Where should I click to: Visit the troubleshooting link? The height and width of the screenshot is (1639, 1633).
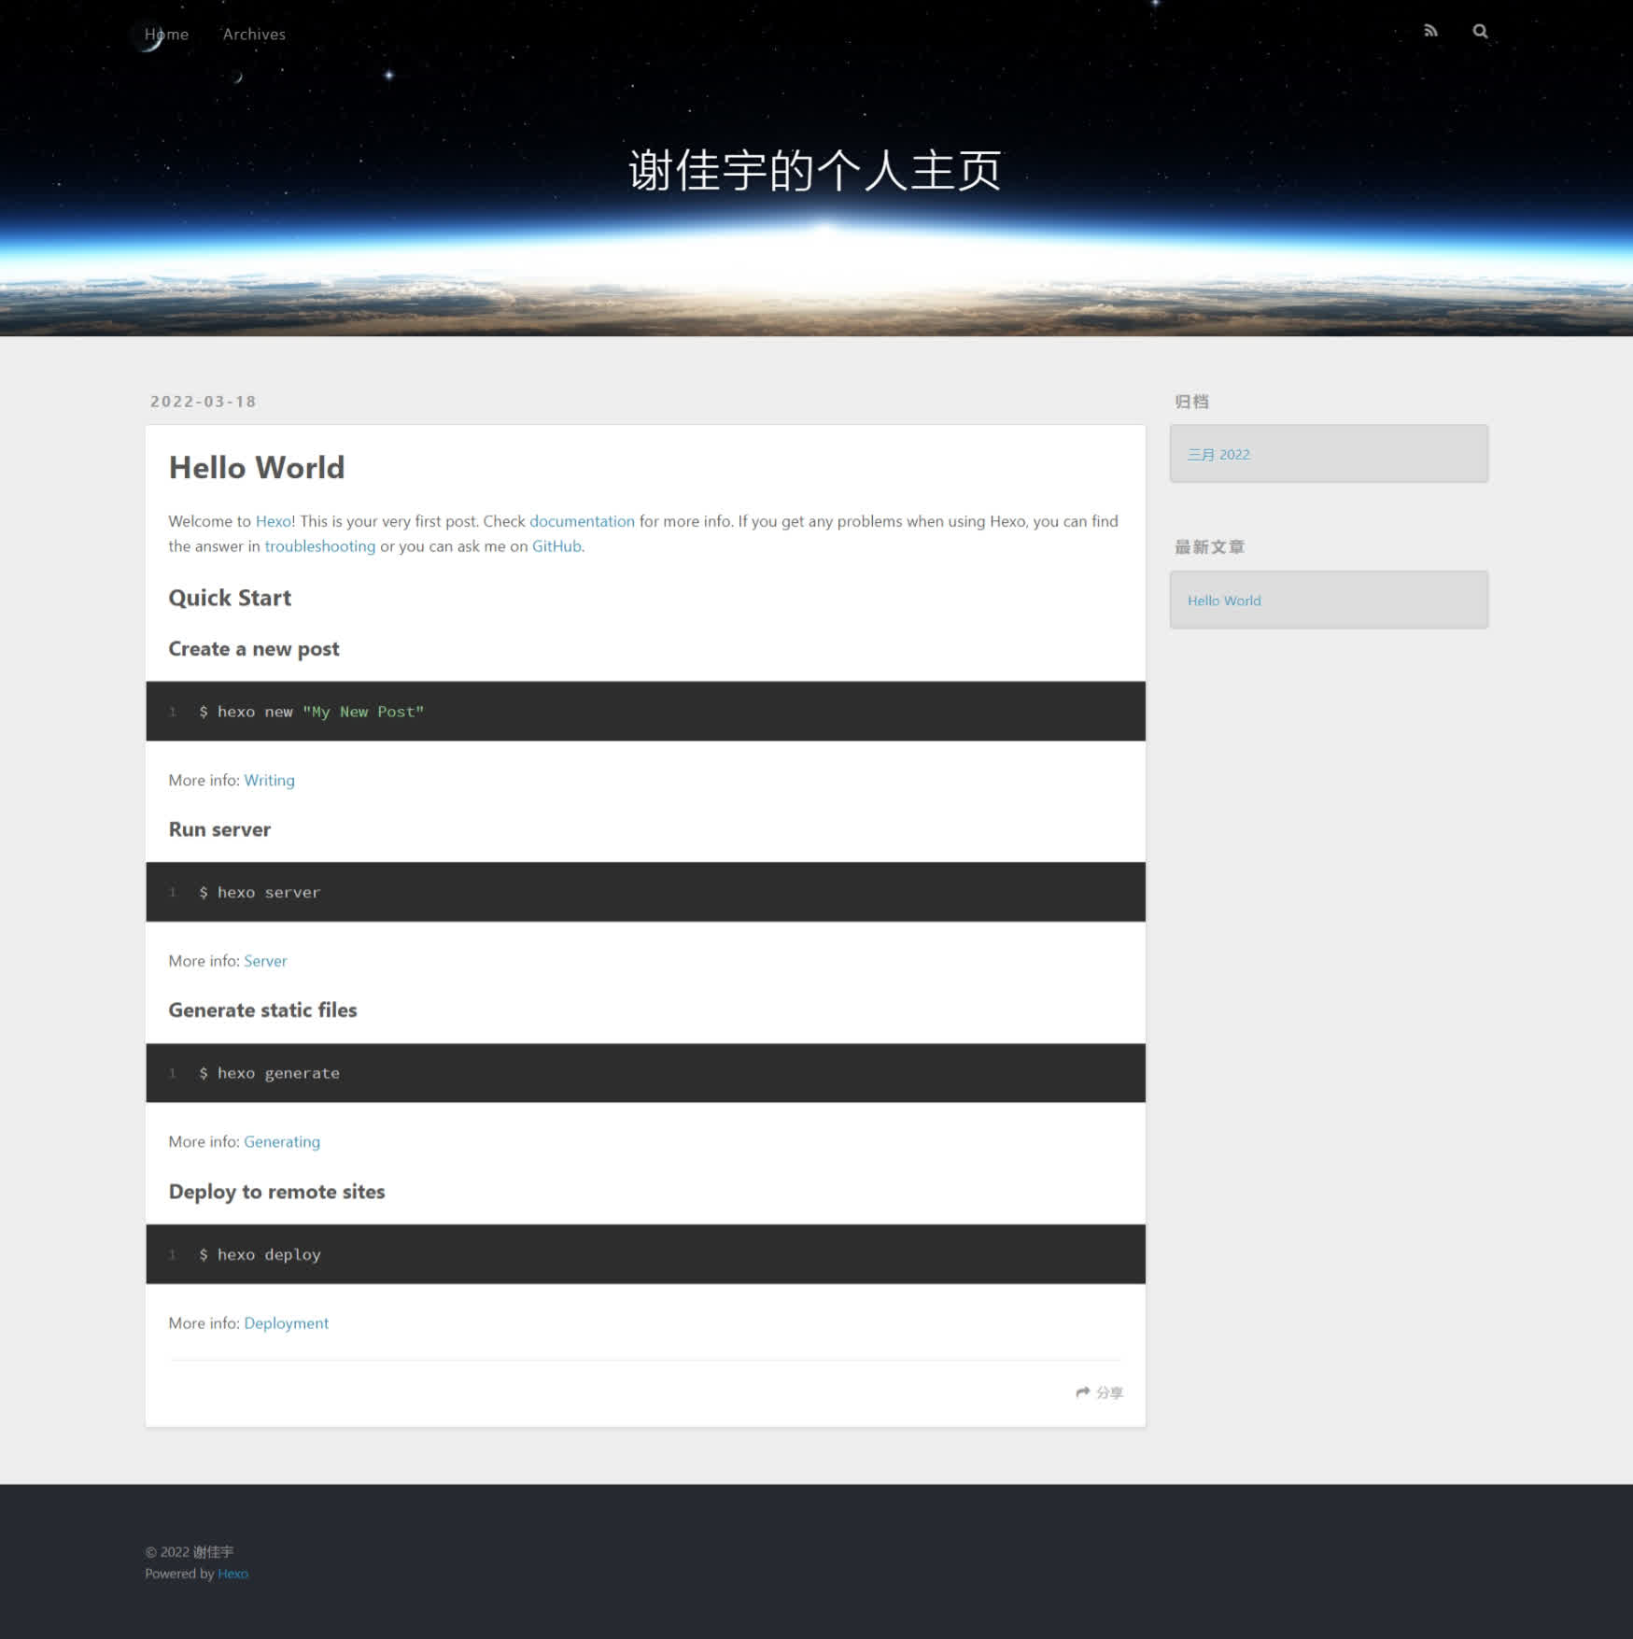pyautogui.click(x=319, y=546)
